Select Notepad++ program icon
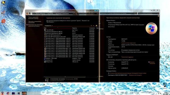170x95 pixels. (x=45, y=58)
